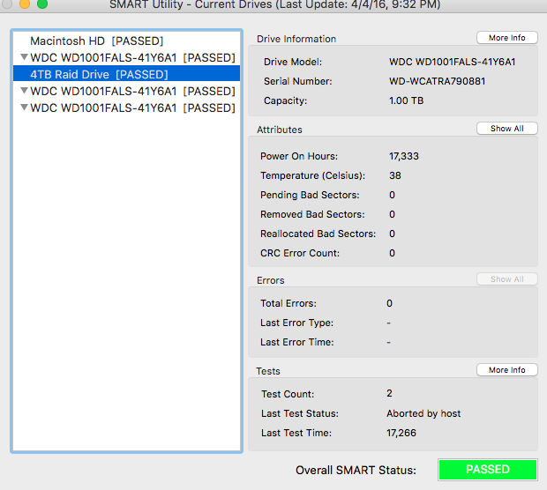Click the green PASSED overall status indicator
The image size is (547, 490).
488,470
